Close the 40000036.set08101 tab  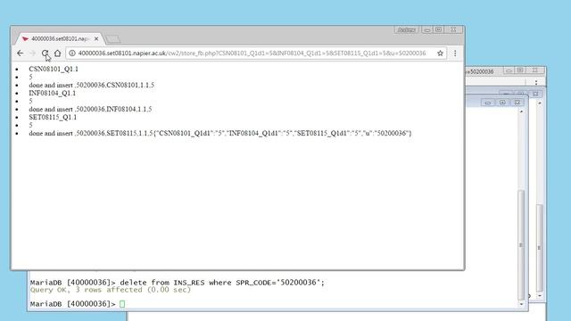point(96,38)
